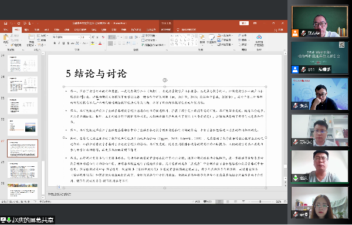Toggle Slide Sorter view in status bar
The width and height of the screenshot is (352, 225).
click(228, 202)
